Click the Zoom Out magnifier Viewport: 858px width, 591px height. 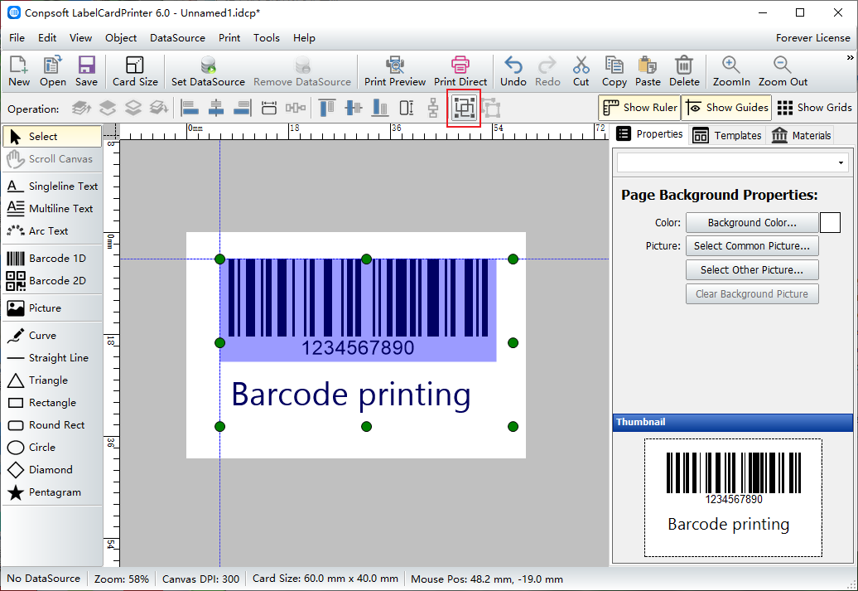coord(783,71)
